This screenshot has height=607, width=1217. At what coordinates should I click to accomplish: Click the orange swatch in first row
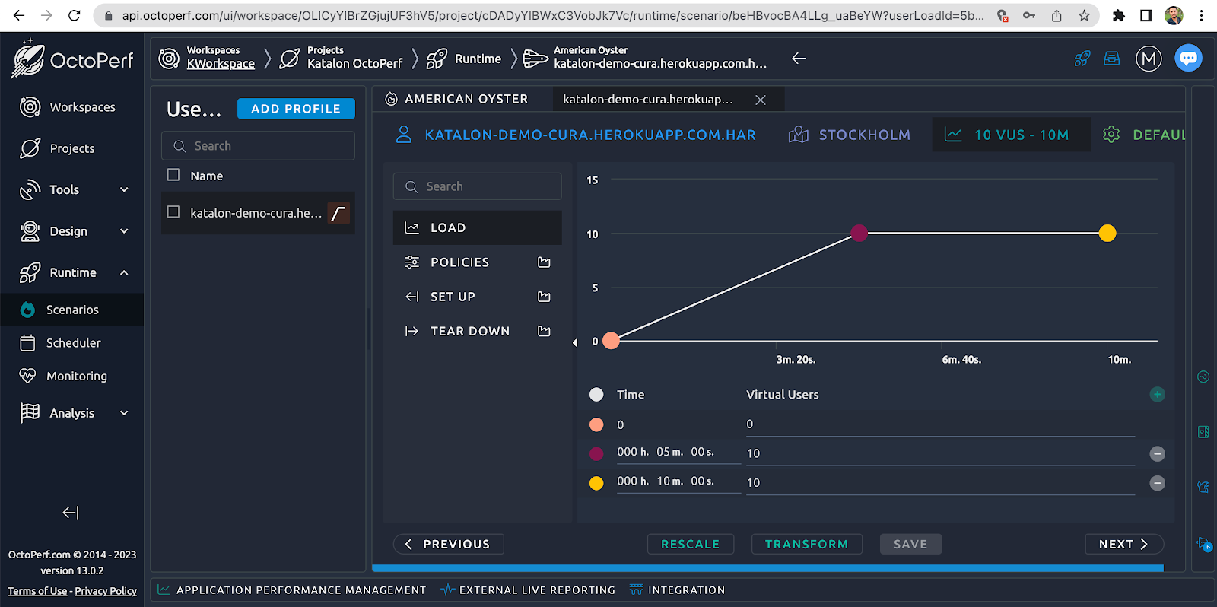coord(596,424)
